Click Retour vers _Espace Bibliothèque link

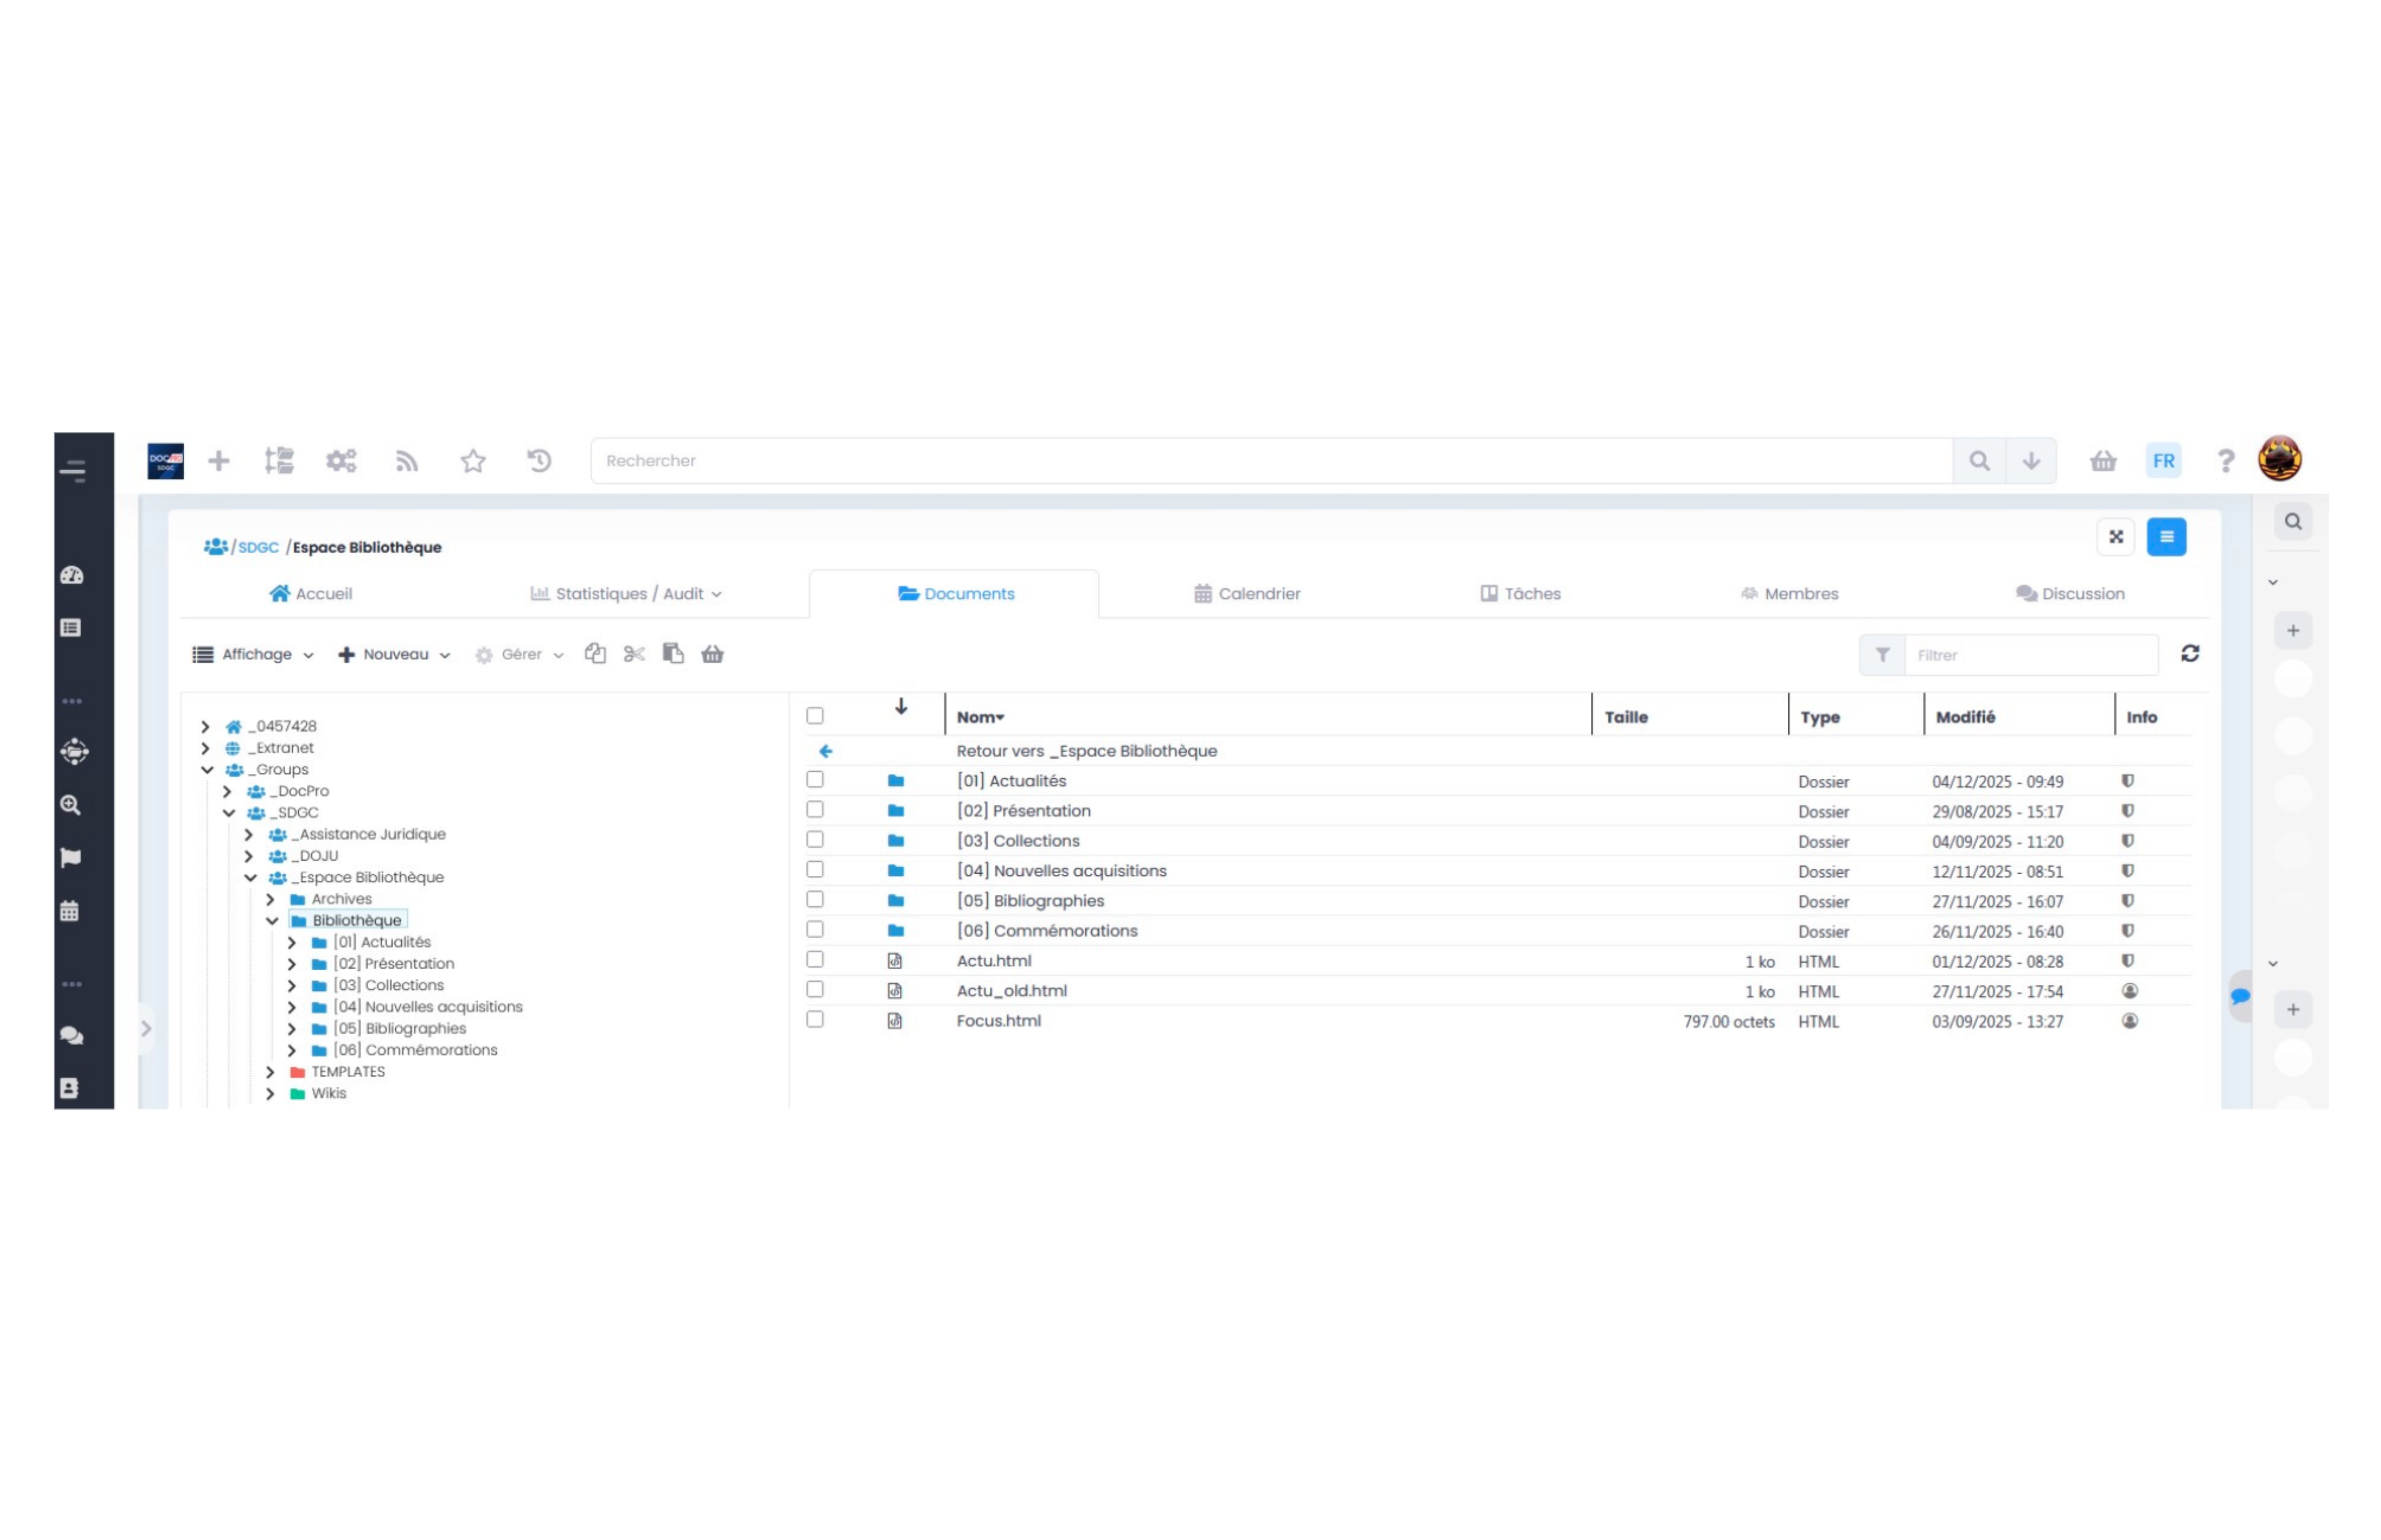[1086, 751]
